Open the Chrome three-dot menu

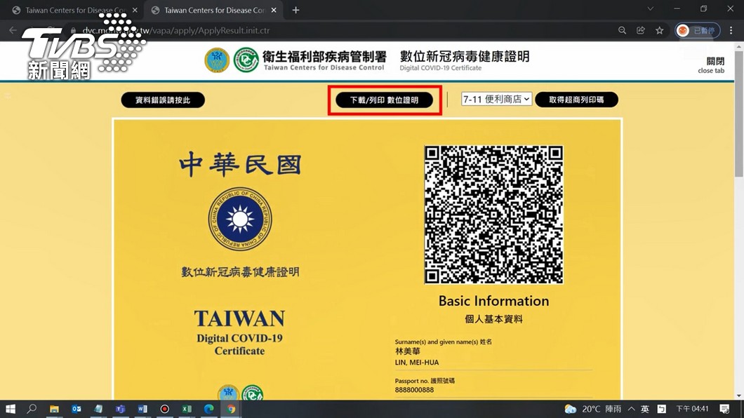pos(731,30)
